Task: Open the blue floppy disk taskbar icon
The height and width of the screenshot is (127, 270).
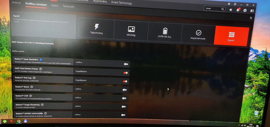Action: (26, 121)
